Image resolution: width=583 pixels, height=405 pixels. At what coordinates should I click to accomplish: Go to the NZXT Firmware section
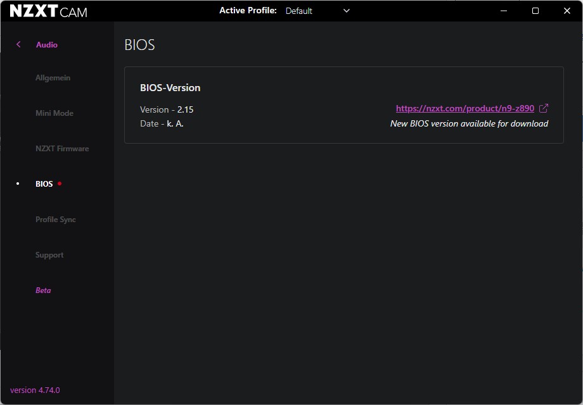point(62,149)
